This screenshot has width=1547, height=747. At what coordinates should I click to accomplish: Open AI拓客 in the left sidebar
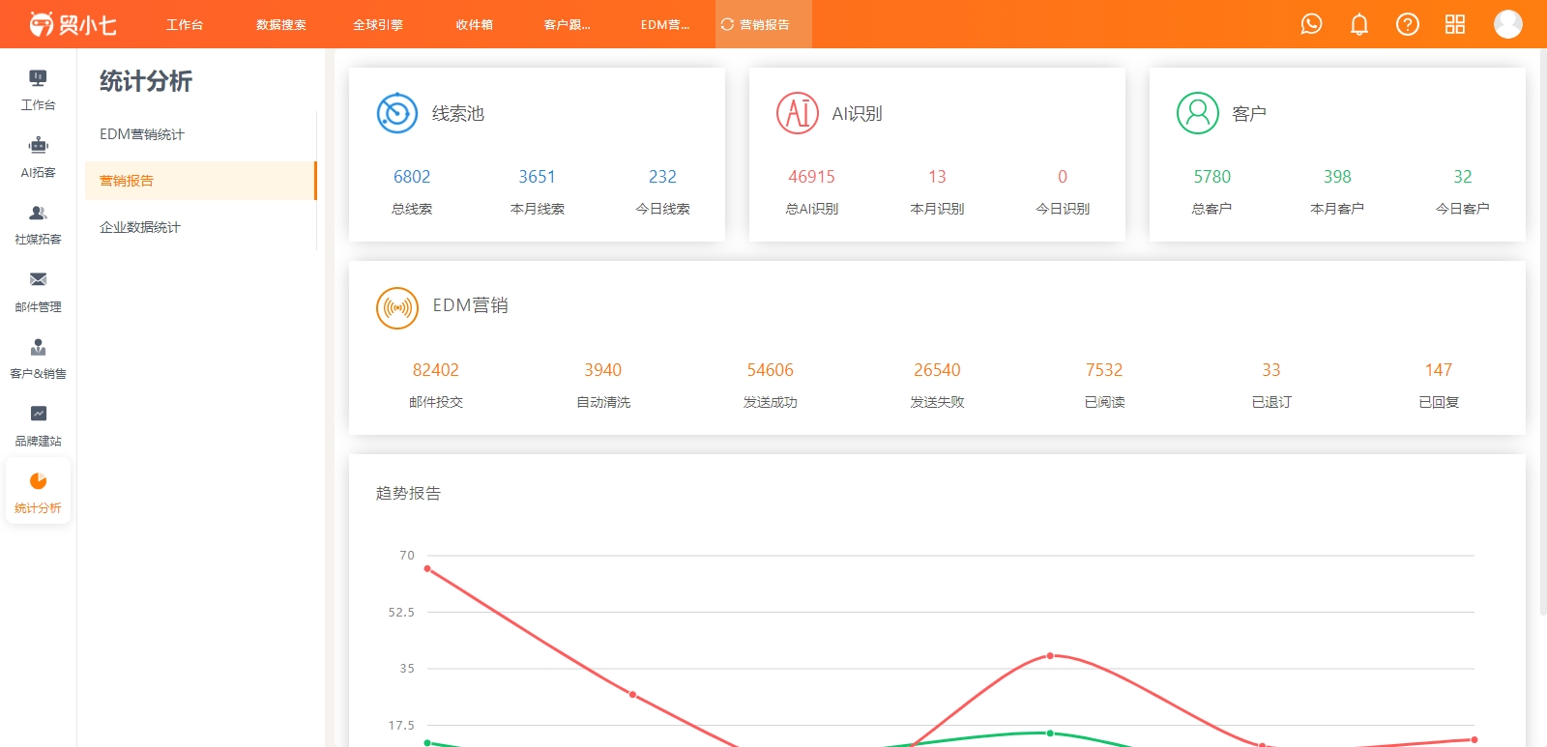[x=39, y=158]
